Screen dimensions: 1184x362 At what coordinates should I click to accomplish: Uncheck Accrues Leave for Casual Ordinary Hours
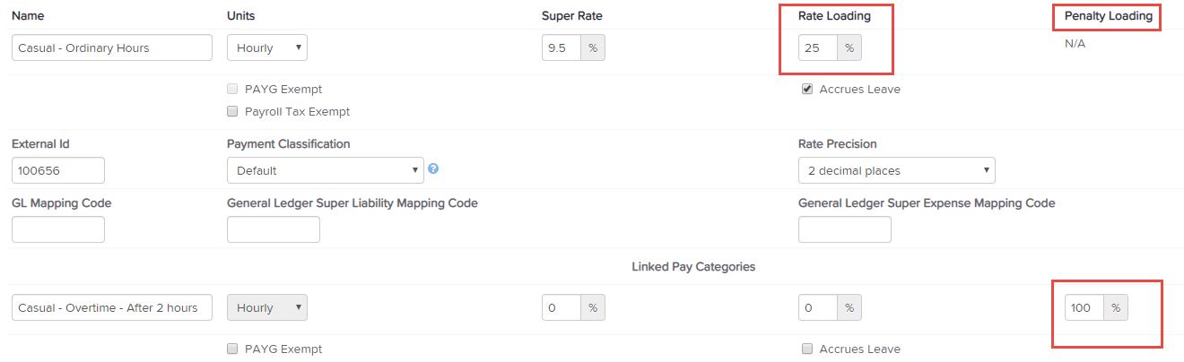pos(807,89)
